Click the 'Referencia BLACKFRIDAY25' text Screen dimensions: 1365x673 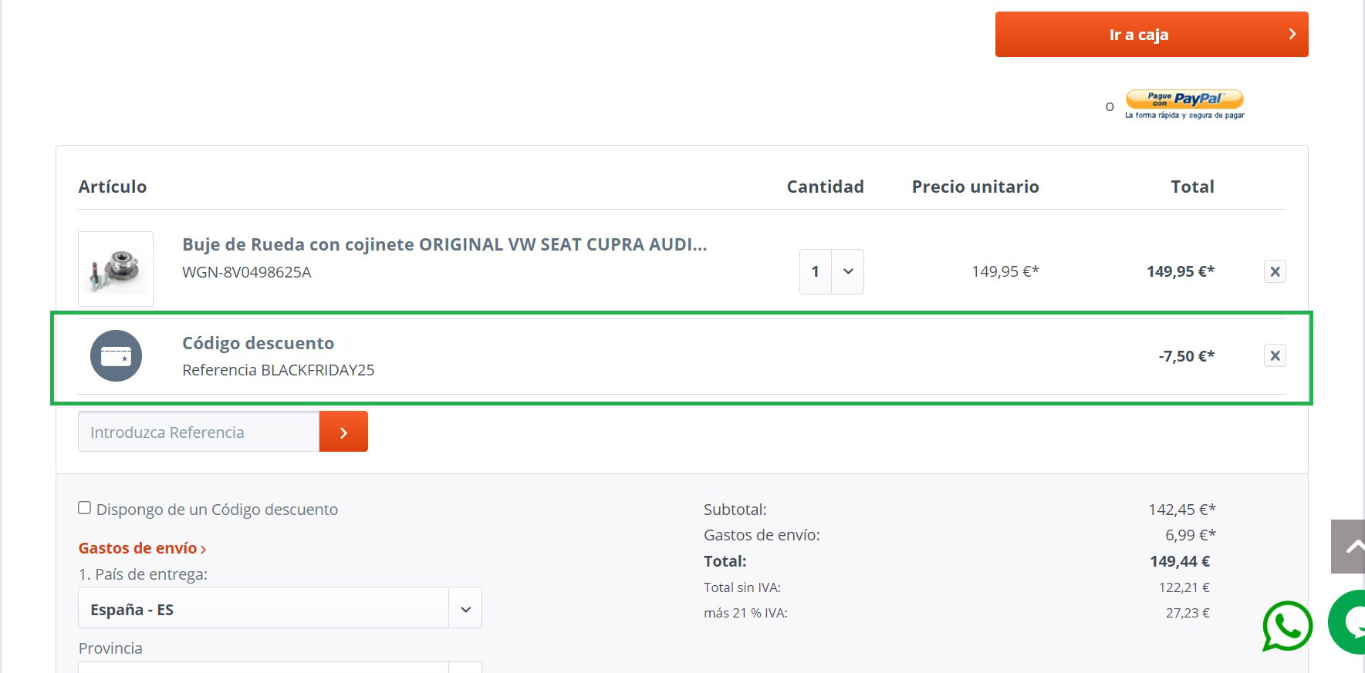click(278, 370)
